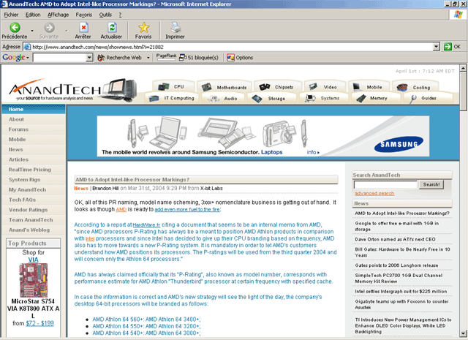Click the Laptops link in Samsung banner
Screen dimensions: 468x340
click(271, 152)
